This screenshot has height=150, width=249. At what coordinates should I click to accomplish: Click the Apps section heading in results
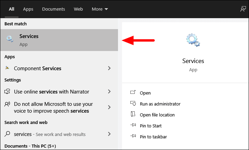click(x=10, y=57)
